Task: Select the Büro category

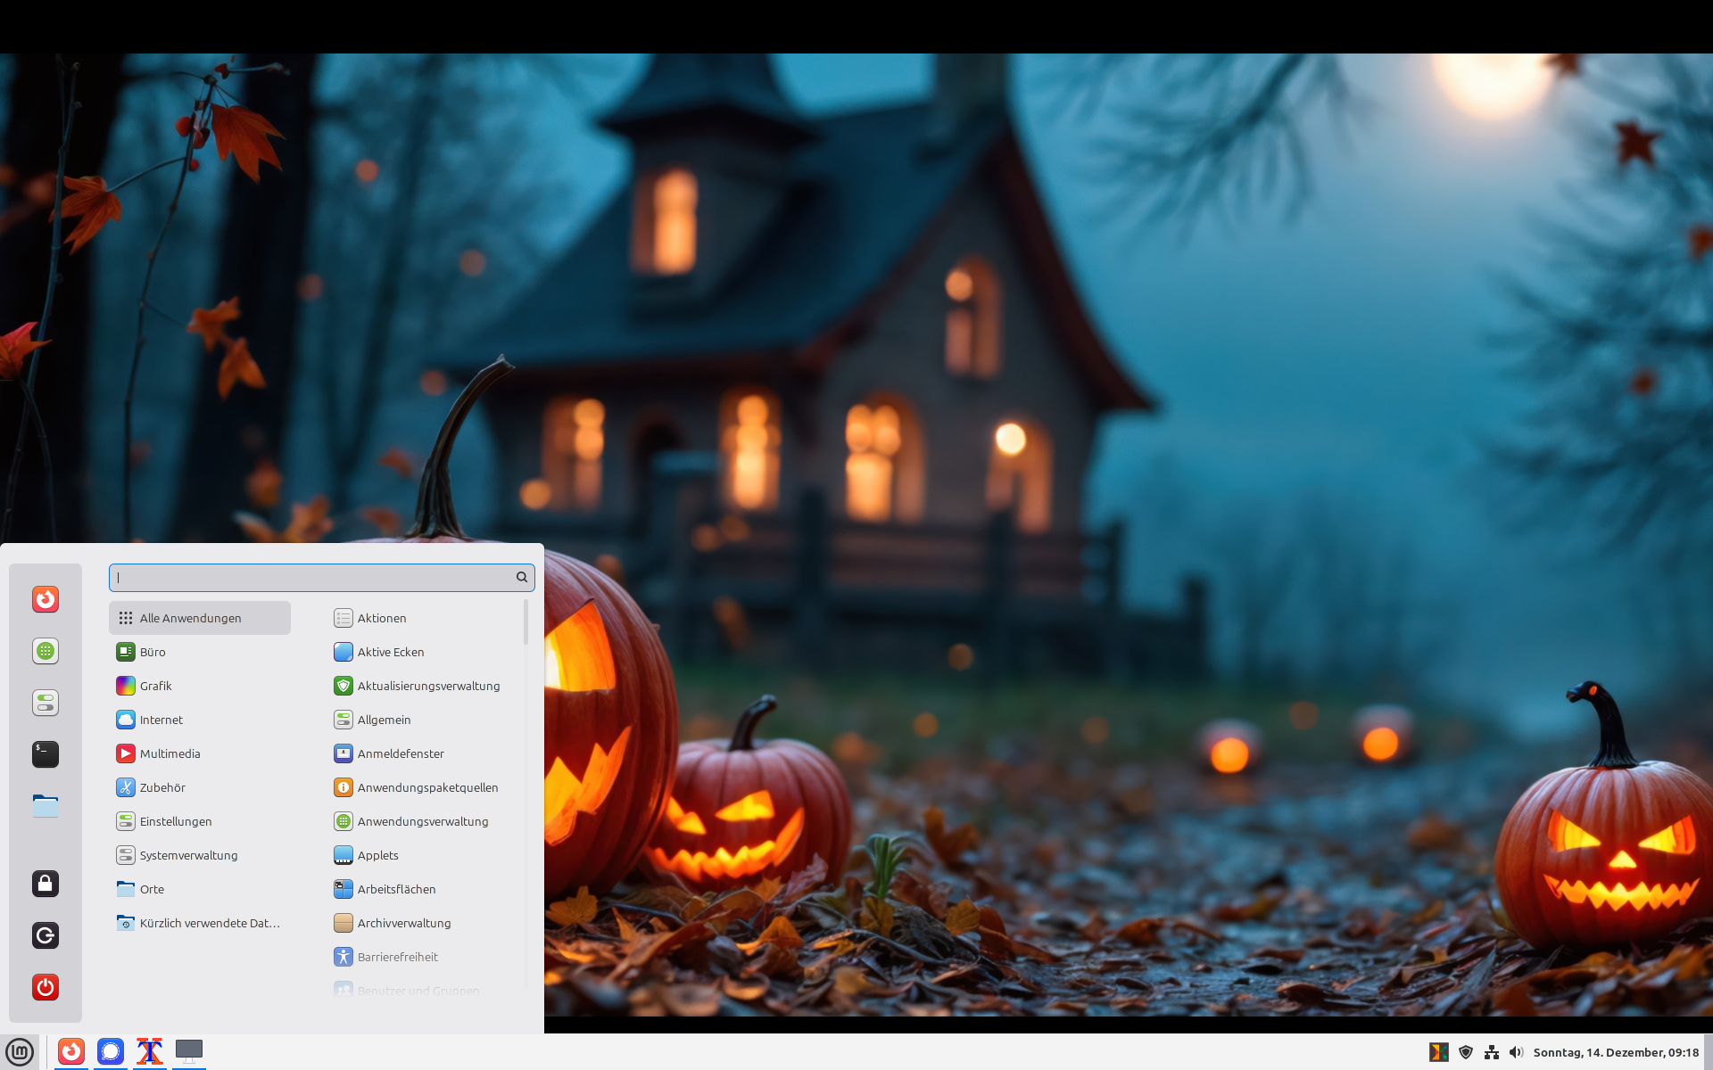Action: pos(153,652)
